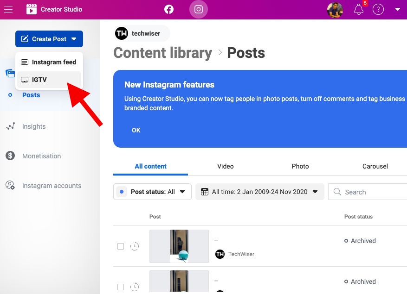Choose Instagram feed from the menu
This screenshot has height=294, width=407.
49,62
